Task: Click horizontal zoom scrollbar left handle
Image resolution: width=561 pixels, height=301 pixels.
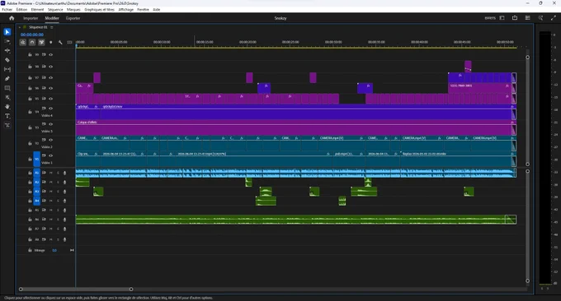Action: [x=21, y=289]
